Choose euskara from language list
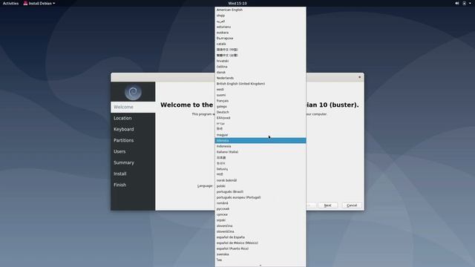This screenshot has height=267, width=475. pyautogui.click(x=261, y=33)
